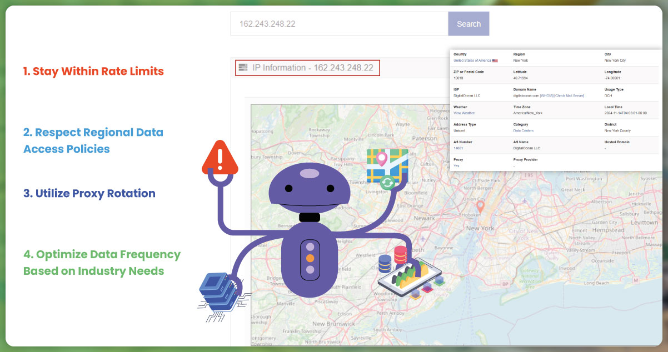This screenshot has width=668, height=352.
Task: Click the Newark label on the map
Action: tap(425, 218)
